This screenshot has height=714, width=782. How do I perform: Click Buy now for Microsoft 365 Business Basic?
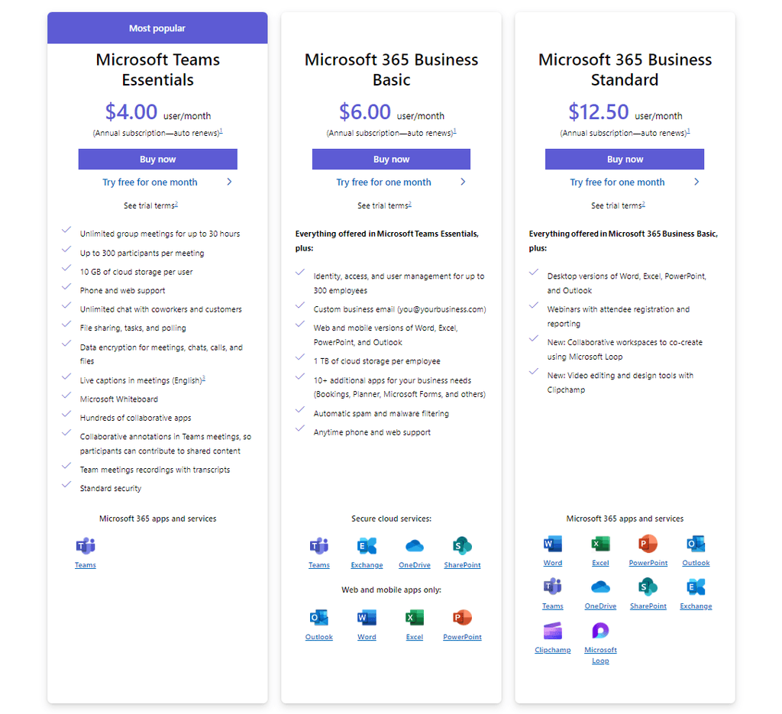pyautogui.click(x=391, y=159)
